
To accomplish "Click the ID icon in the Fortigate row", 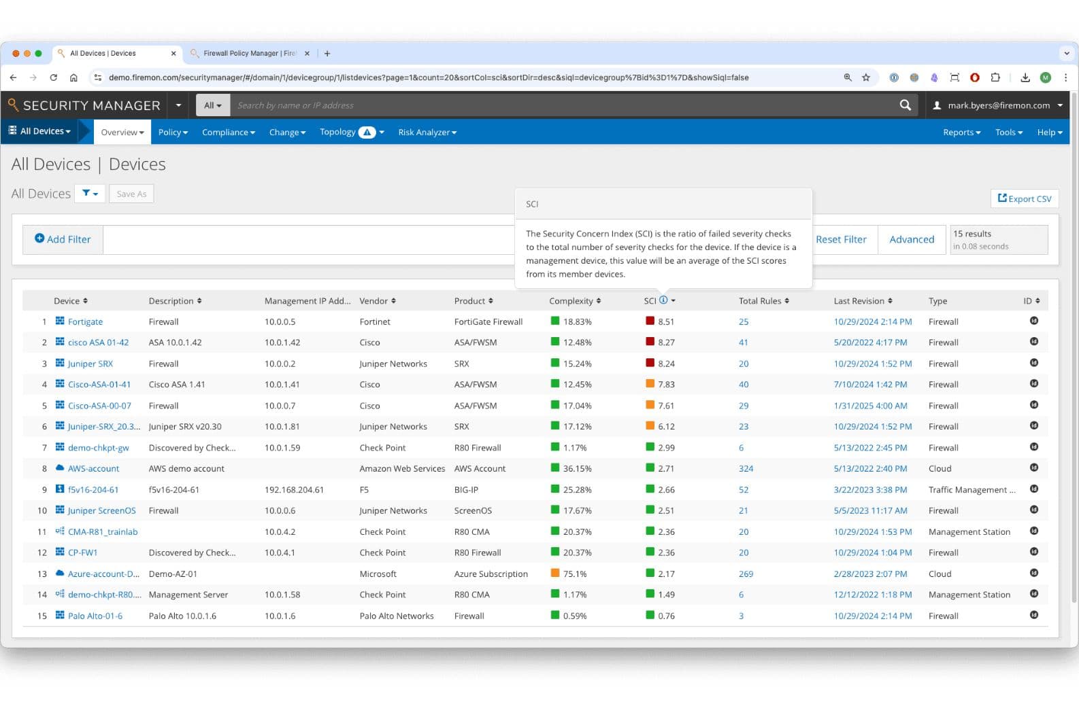I will 1034,321.
